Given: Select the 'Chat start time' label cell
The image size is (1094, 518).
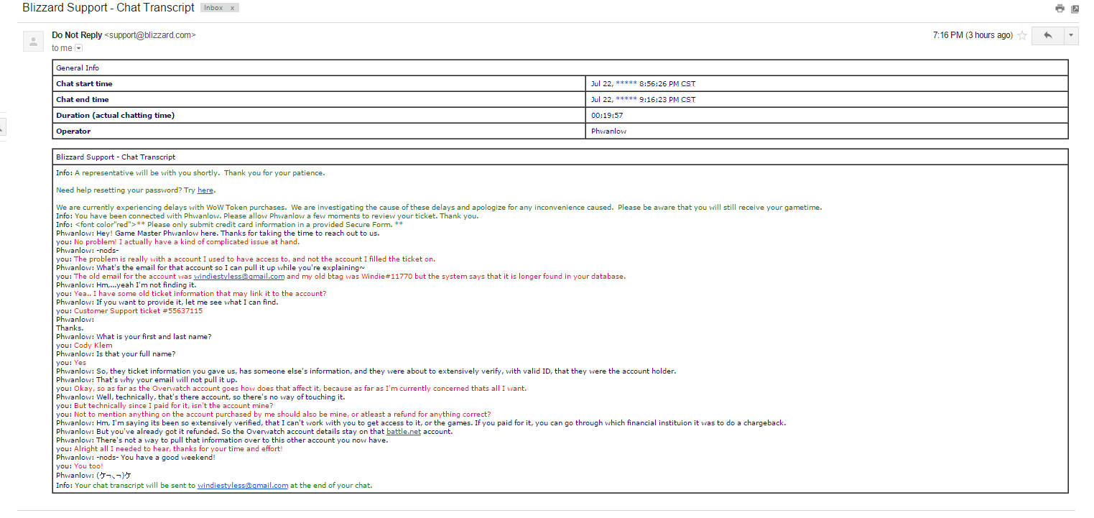Looking at the screenshot, I should point(320,84).
